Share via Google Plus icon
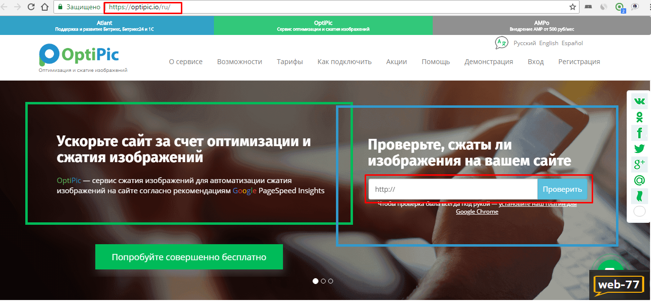 [639, 164]
